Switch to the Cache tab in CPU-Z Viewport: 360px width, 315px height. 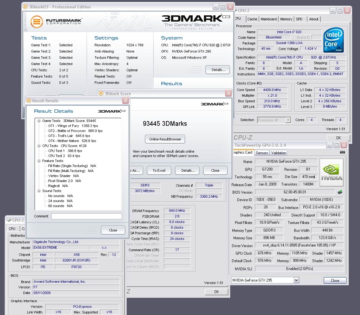point(252,19)
